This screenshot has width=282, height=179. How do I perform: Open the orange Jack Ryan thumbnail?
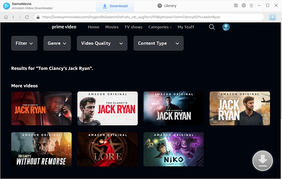[x=41, y=108]
